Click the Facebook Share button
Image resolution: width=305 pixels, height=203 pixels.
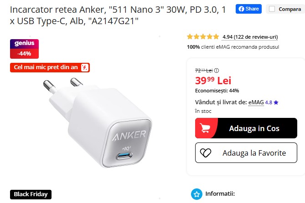point(248,9)
